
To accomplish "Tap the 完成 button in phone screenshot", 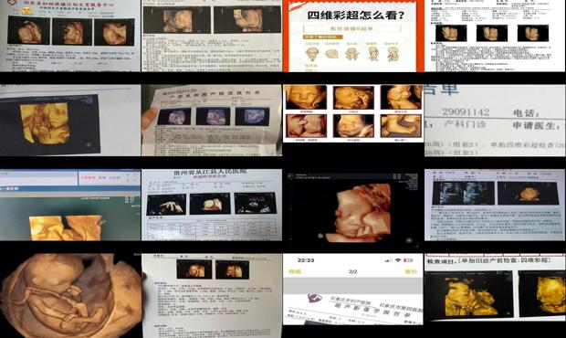I will tap(295, 271).
